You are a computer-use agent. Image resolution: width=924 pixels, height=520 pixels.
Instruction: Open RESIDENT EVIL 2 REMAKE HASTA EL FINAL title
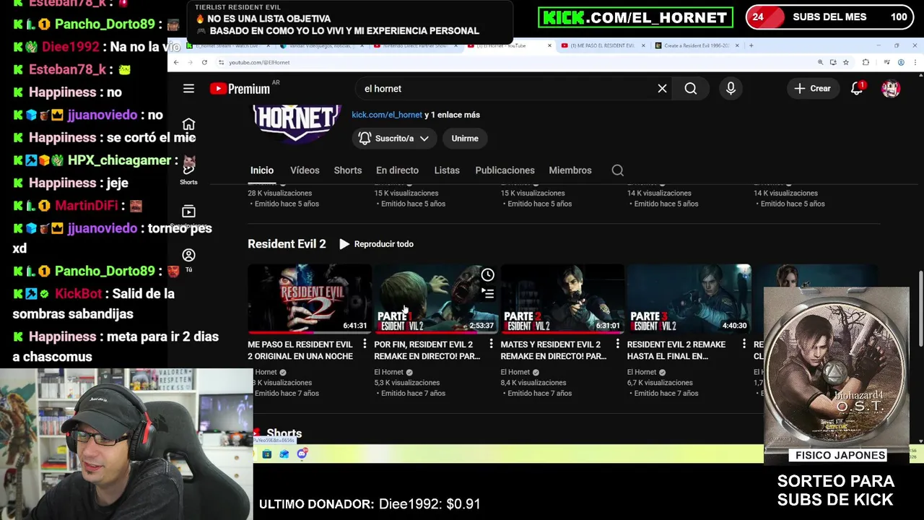[x=676, y=350]
